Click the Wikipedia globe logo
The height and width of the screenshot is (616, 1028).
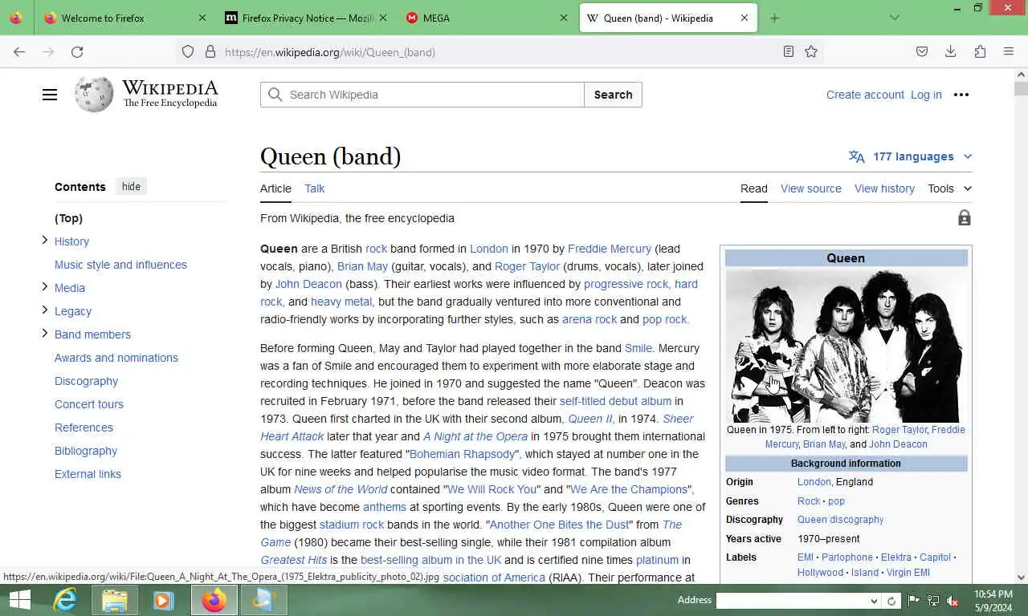pyautogui.click(x=95, y=95)
